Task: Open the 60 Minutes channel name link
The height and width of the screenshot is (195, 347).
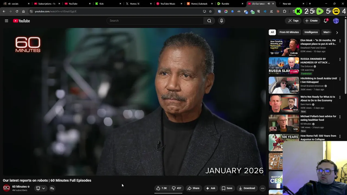Action: point(20,187)
